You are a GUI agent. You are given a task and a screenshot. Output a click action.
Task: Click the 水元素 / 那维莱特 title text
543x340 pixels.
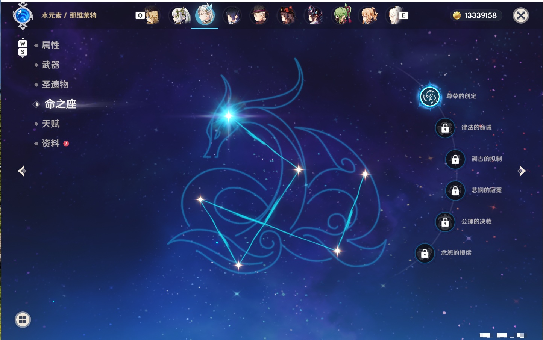pos(69,15)
